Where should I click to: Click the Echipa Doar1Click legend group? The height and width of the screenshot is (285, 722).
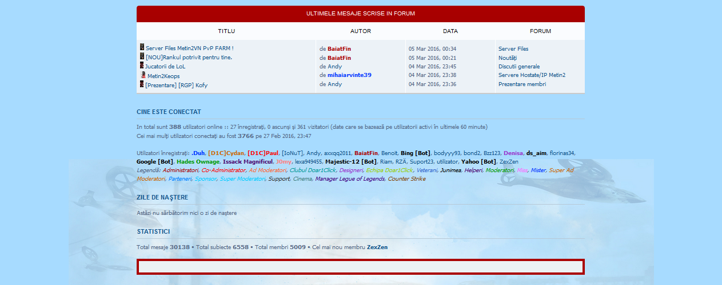389,170
